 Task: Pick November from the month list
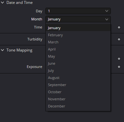[x=78, y=99]
